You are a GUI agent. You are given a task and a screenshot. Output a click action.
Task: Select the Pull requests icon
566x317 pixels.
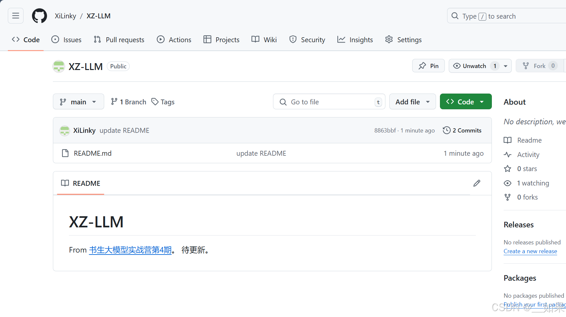pos(97,39)
